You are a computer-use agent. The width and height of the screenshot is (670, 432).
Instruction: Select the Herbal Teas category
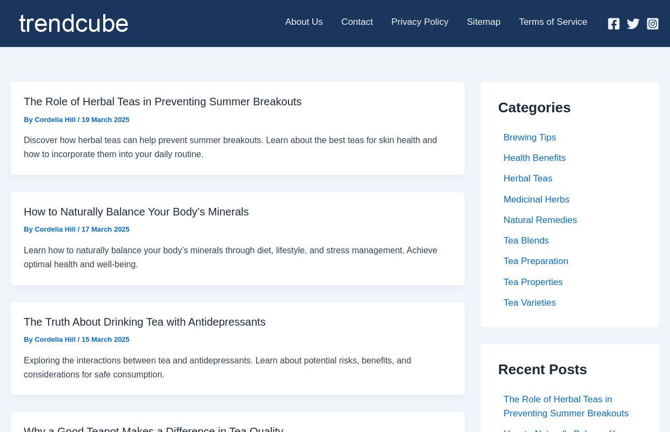coord(528,179)
